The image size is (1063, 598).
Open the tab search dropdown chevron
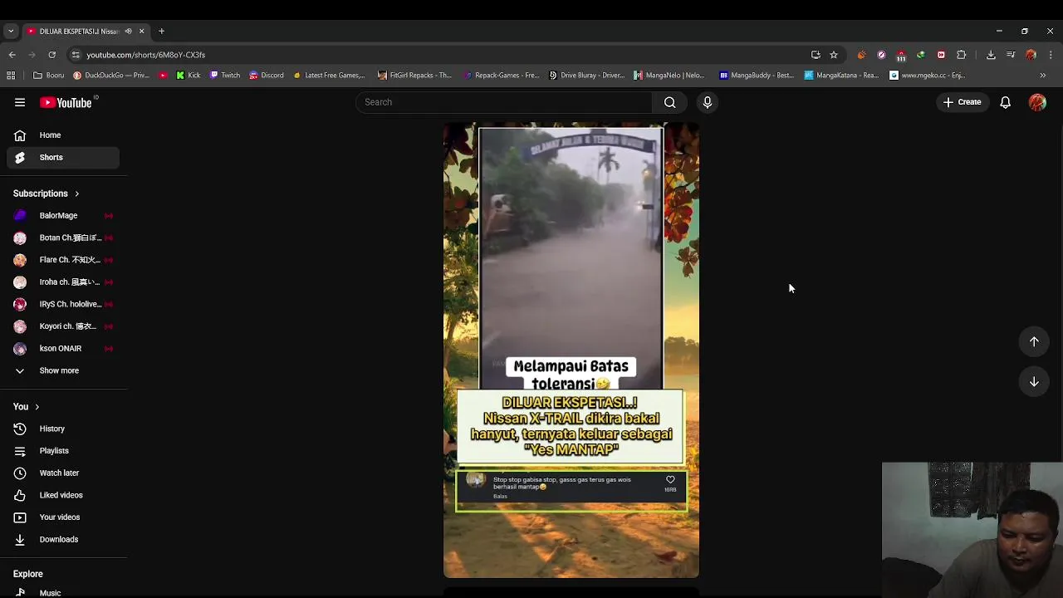11,32
